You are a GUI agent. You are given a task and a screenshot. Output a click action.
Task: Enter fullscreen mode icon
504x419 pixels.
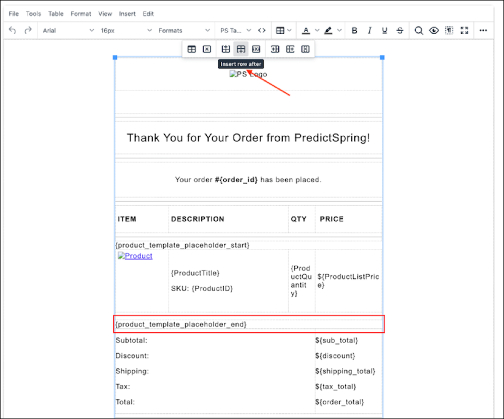464,31
